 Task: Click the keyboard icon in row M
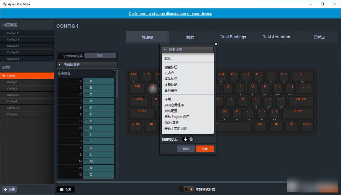(86, 161)
